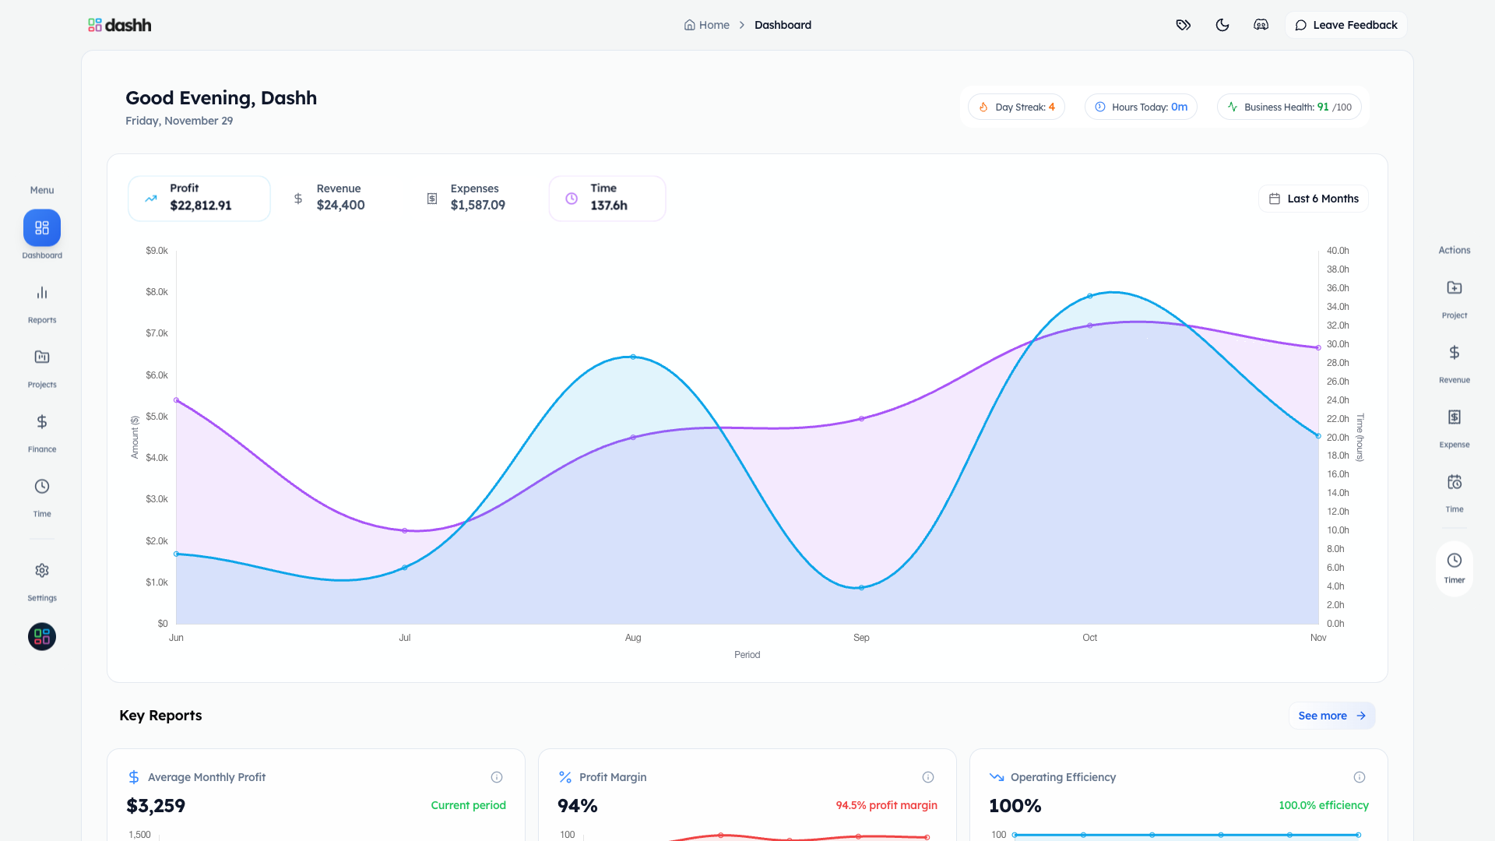Click flame icon in Day Streak
This screenshot has height=841, width=1495.
(983, 107)
